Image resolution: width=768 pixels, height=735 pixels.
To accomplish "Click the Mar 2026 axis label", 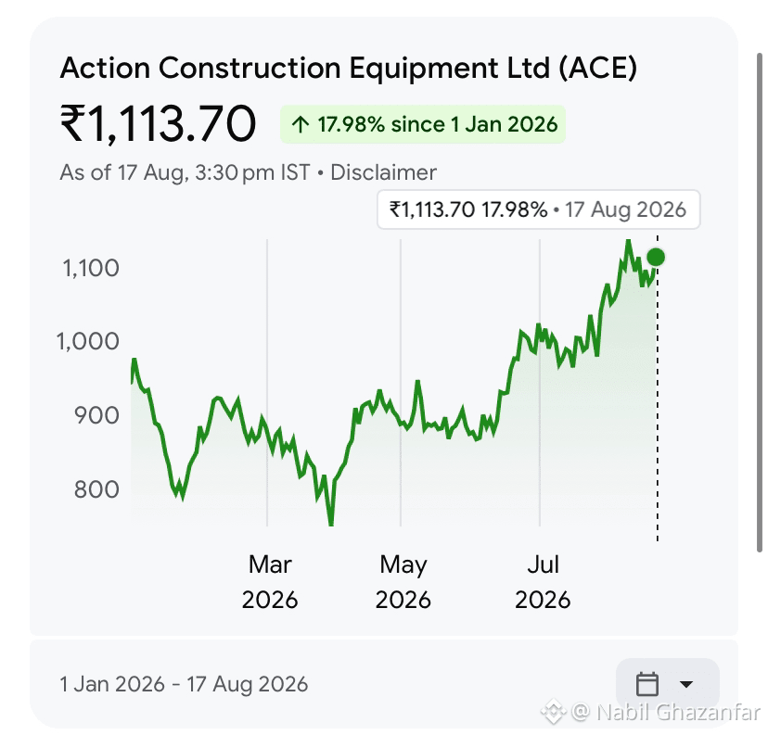I will [270, 582].
